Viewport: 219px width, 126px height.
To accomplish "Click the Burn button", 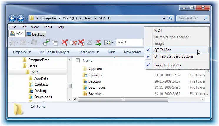I will click(x=111, y=52).
